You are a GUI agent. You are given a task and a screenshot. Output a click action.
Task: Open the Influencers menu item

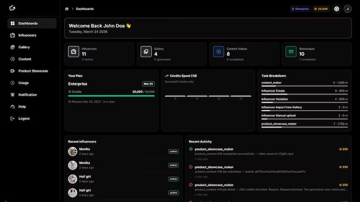32,35
